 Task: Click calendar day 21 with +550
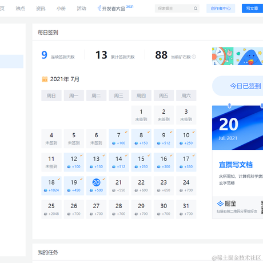[x=119, y=186]
